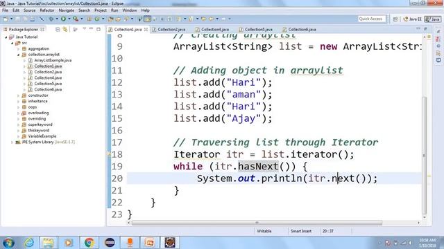This screenshot has height=249, width=444.
Task: Open the File menu
Action: tap(5, 10)
